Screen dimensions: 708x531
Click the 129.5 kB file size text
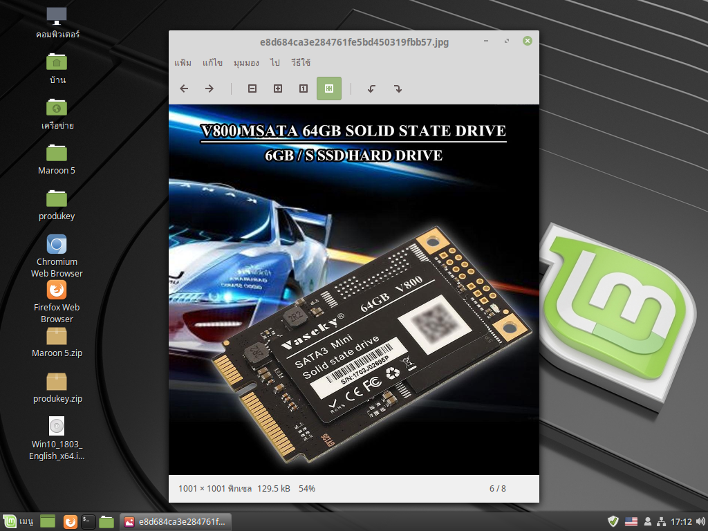[274, 489]
